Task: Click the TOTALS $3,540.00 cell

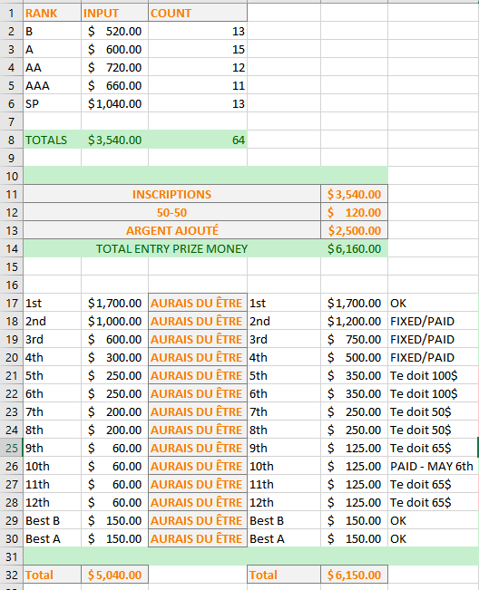Action: pos(114,140)
